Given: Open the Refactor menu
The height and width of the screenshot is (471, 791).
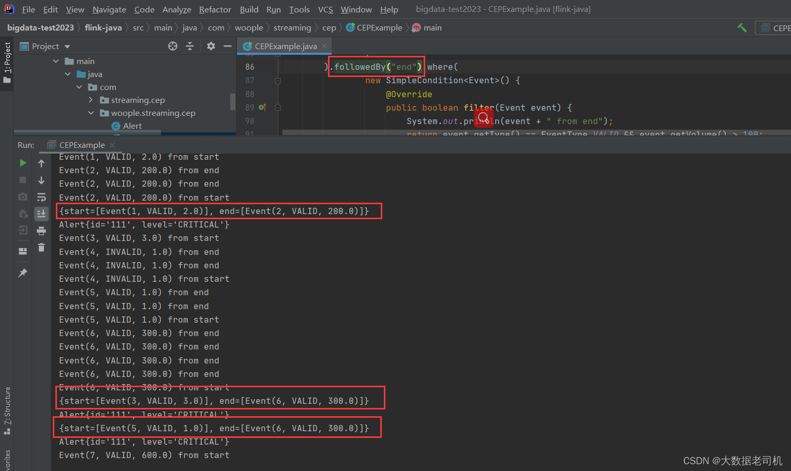Looking at the screenshot, I should [x=215, y=9].
